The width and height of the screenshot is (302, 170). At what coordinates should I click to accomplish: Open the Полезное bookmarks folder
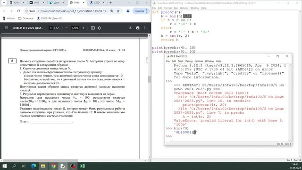(25, 18)
